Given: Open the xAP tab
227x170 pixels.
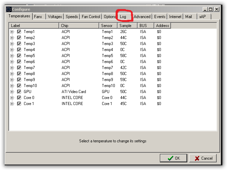Looking at the screenshot, I should (204, 17).
